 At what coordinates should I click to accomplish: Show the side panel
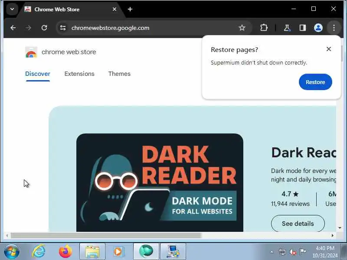(x=302, y=28)
